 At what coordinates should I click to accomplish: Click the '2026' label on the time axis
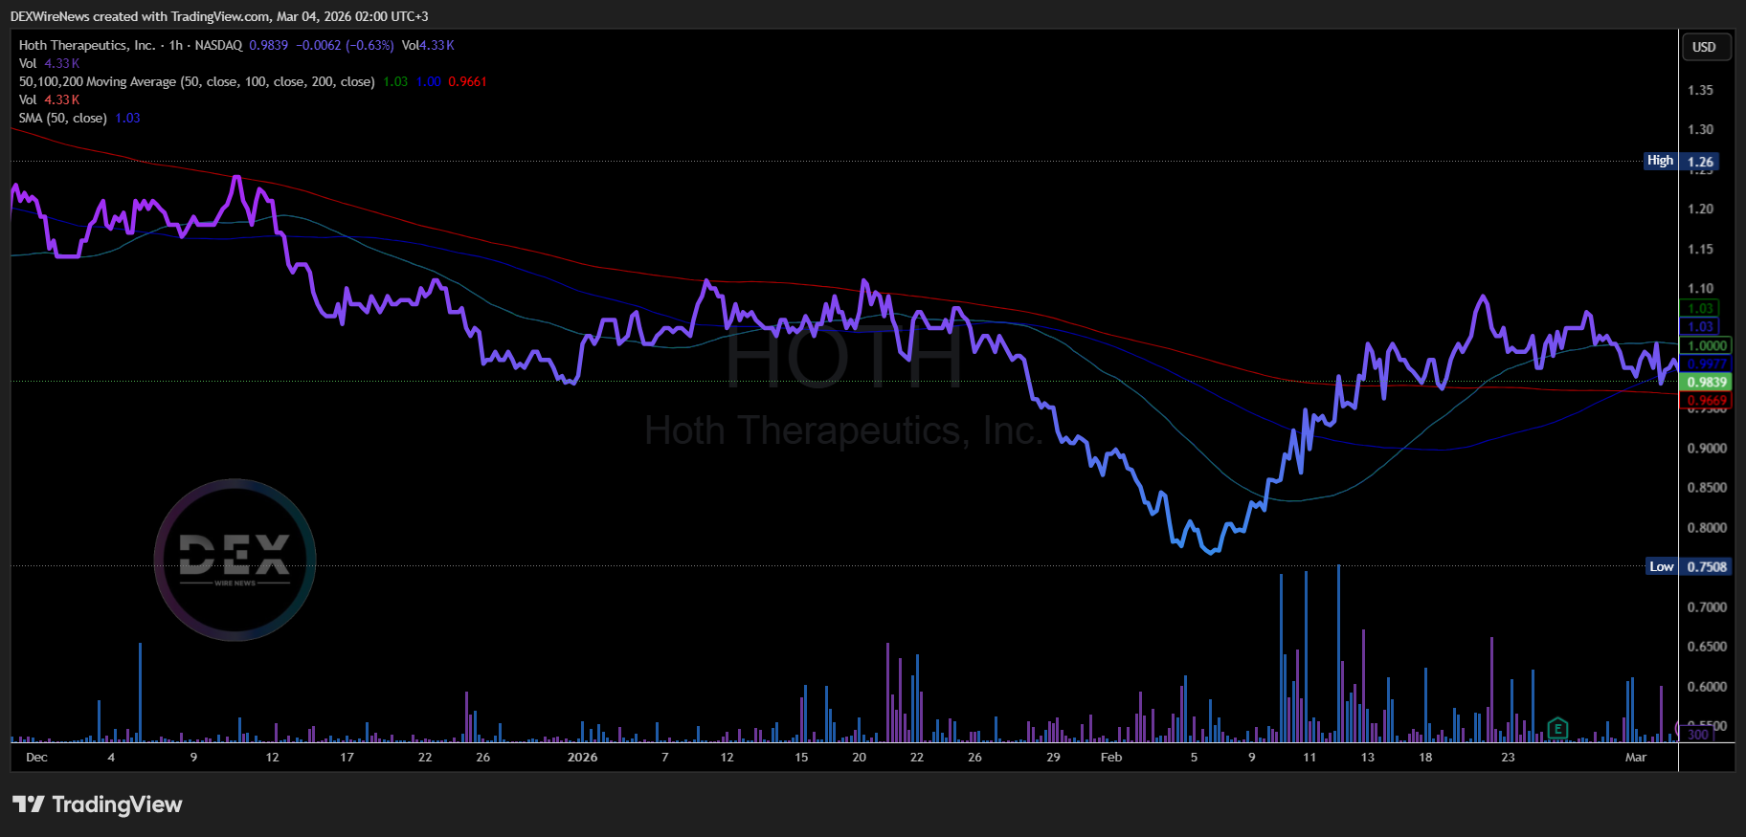582,757
